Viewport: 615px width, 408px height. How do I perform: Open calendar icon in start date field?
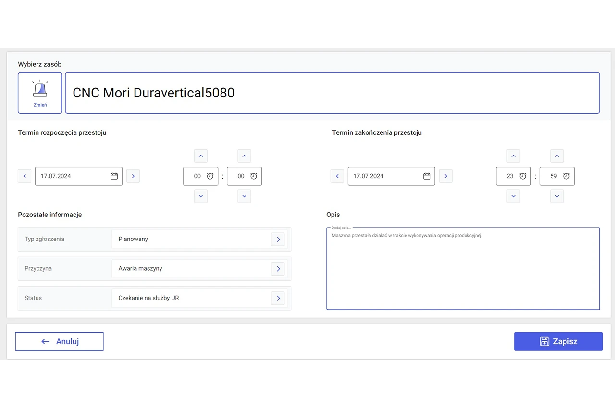114,176
